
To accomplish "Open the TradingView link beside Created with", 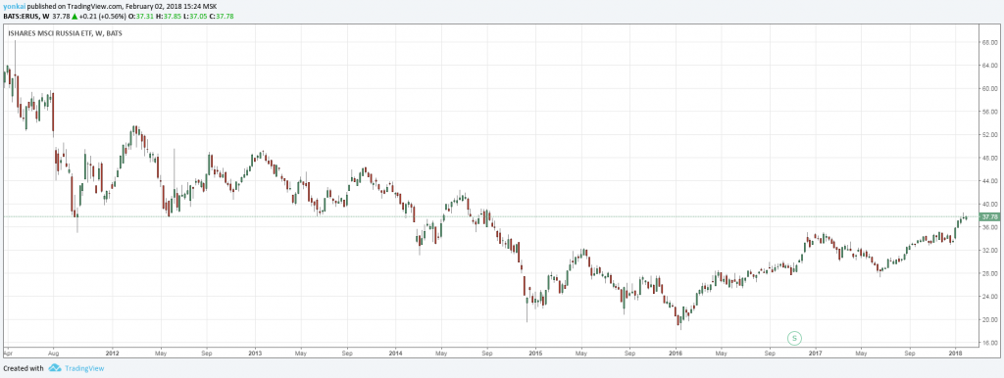I will click(x=83, y=368).
